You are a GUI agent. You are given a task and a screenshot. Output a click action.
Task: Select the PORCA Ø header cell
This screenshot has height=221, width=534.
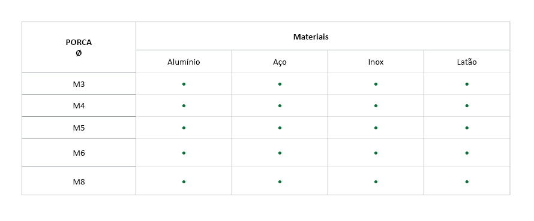pos(79,47)
